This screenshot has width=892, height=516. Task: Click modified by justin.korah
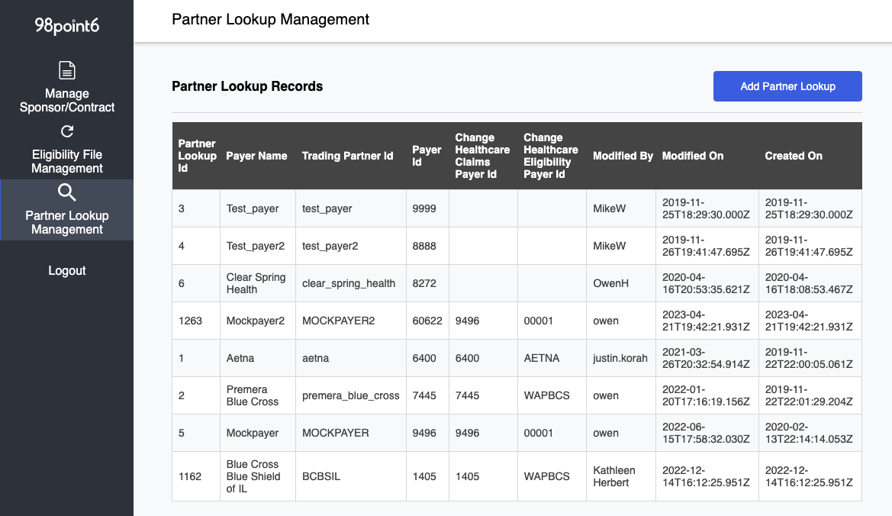point(620,359)
